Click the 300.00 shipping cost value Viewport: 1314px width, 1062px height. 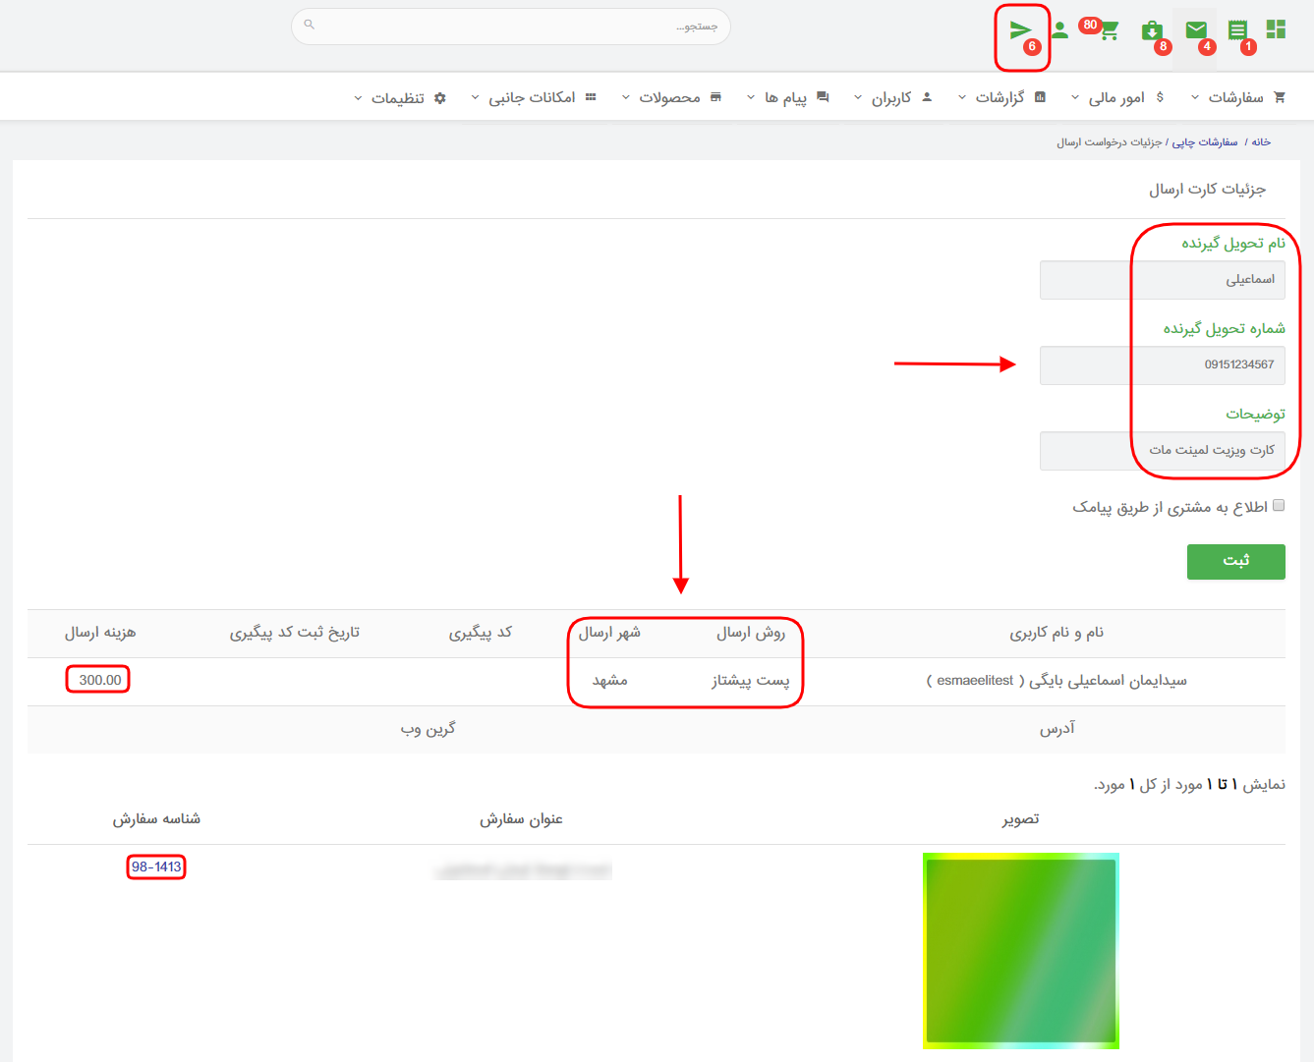click(100, 680)
